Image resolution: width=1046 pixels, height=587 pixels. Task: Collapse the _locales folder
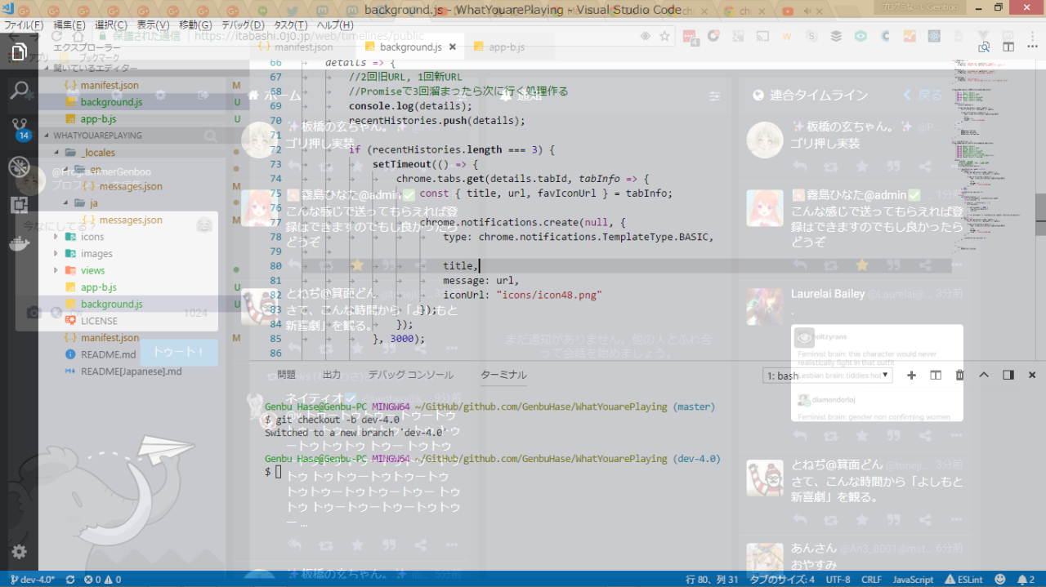click(98, 153)
